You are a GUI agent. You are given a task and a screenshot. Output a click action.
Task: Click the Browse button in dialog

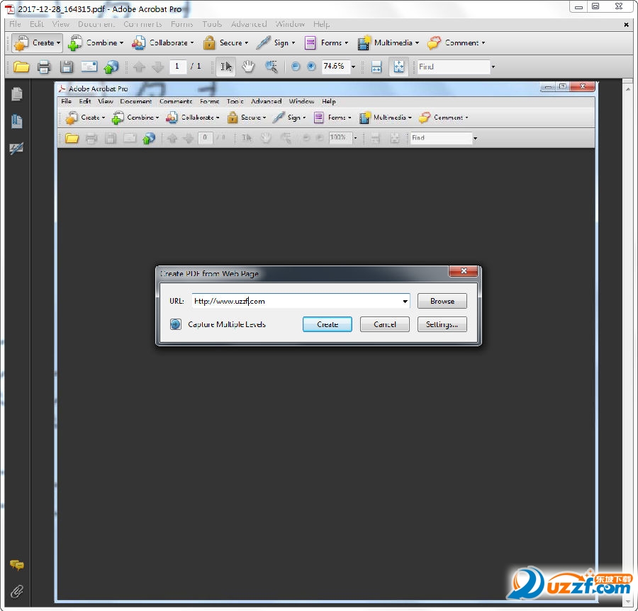coord(442,301)
